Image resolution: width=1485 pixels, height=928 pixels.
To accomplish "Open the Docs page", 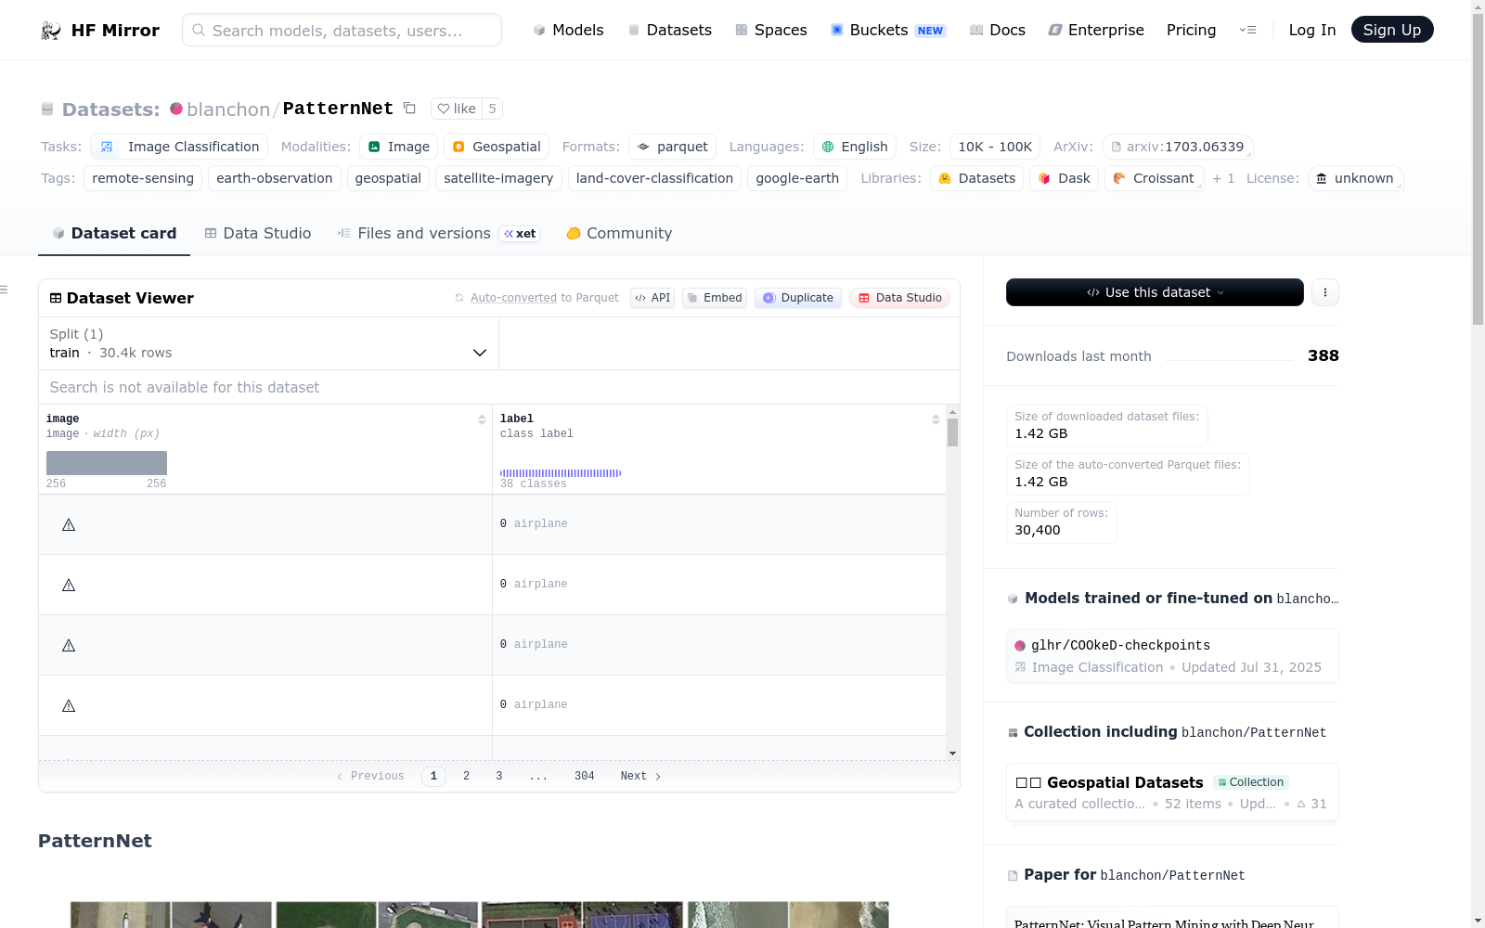I will tap(998, 30).
